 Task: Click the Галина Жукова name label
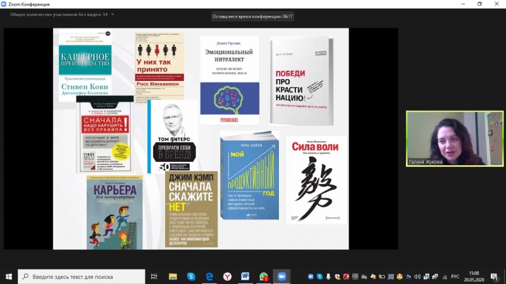click(425, 162)
